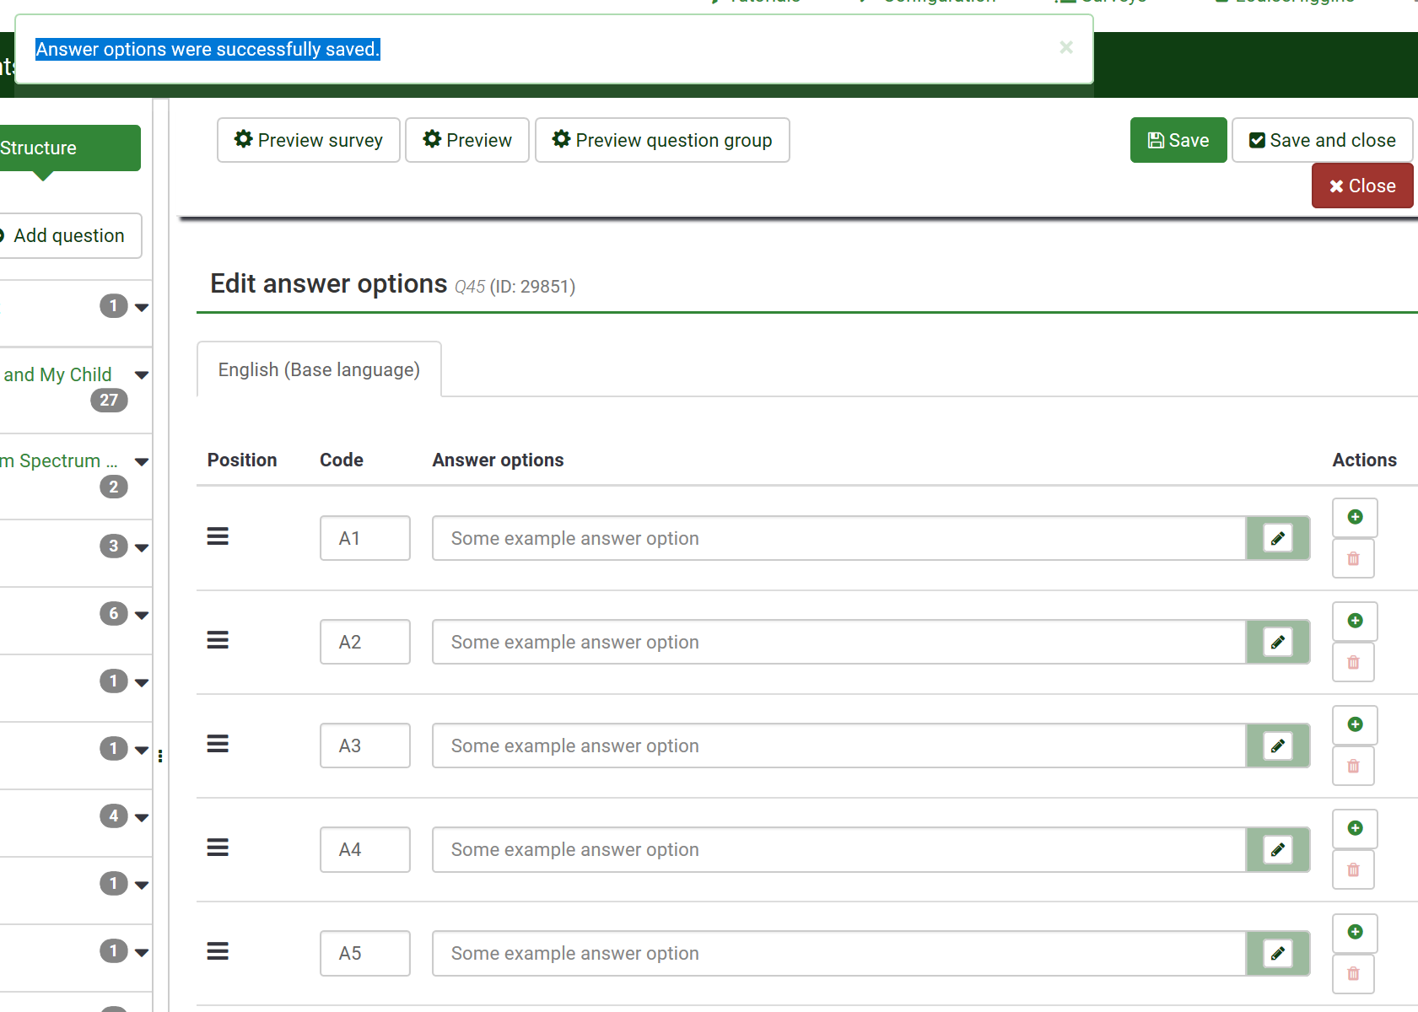1418x1012 pixels.
Task: Click the green Save button
Action: tap(1178, 140)
